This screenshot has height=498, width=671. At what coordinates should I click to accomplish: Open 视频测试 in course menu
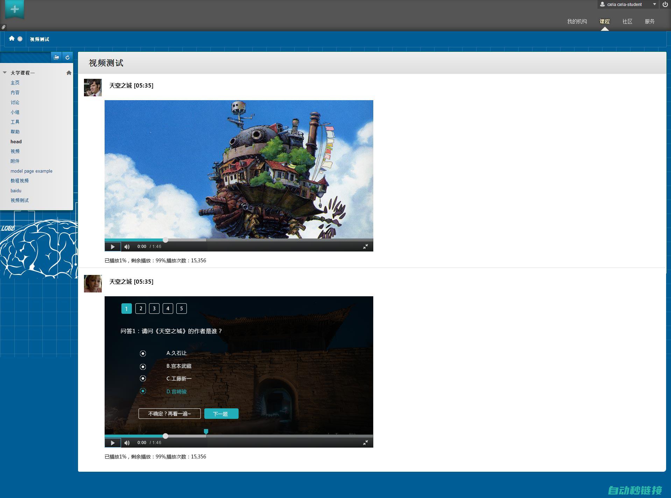tap(20, 200)
